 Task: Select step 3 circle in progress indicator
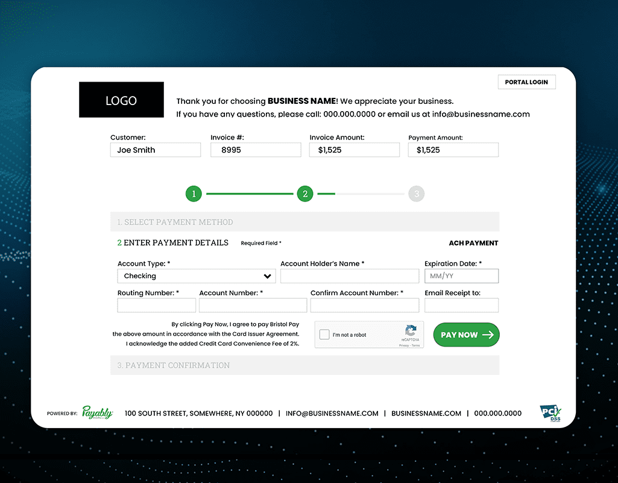tap(416, 194)
